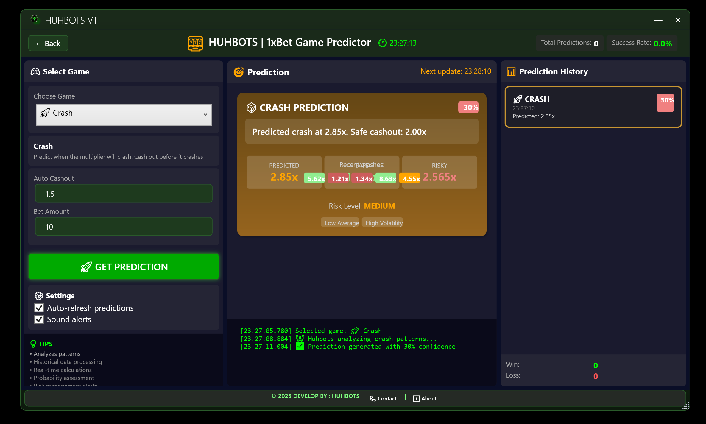Click the rocket icon in Selected game log
706x424 pixels.
355,331
